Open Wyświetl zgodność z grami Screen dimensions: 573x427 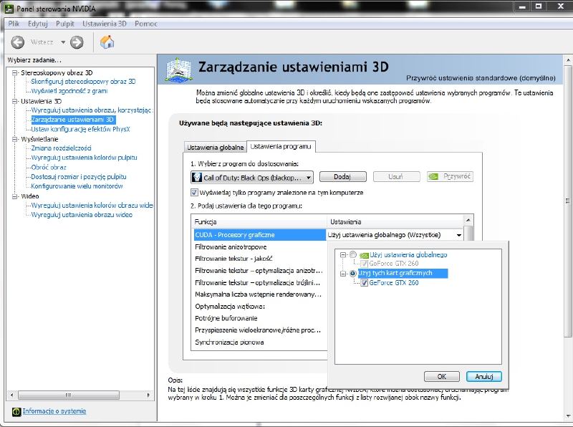[x=69, y=91]
